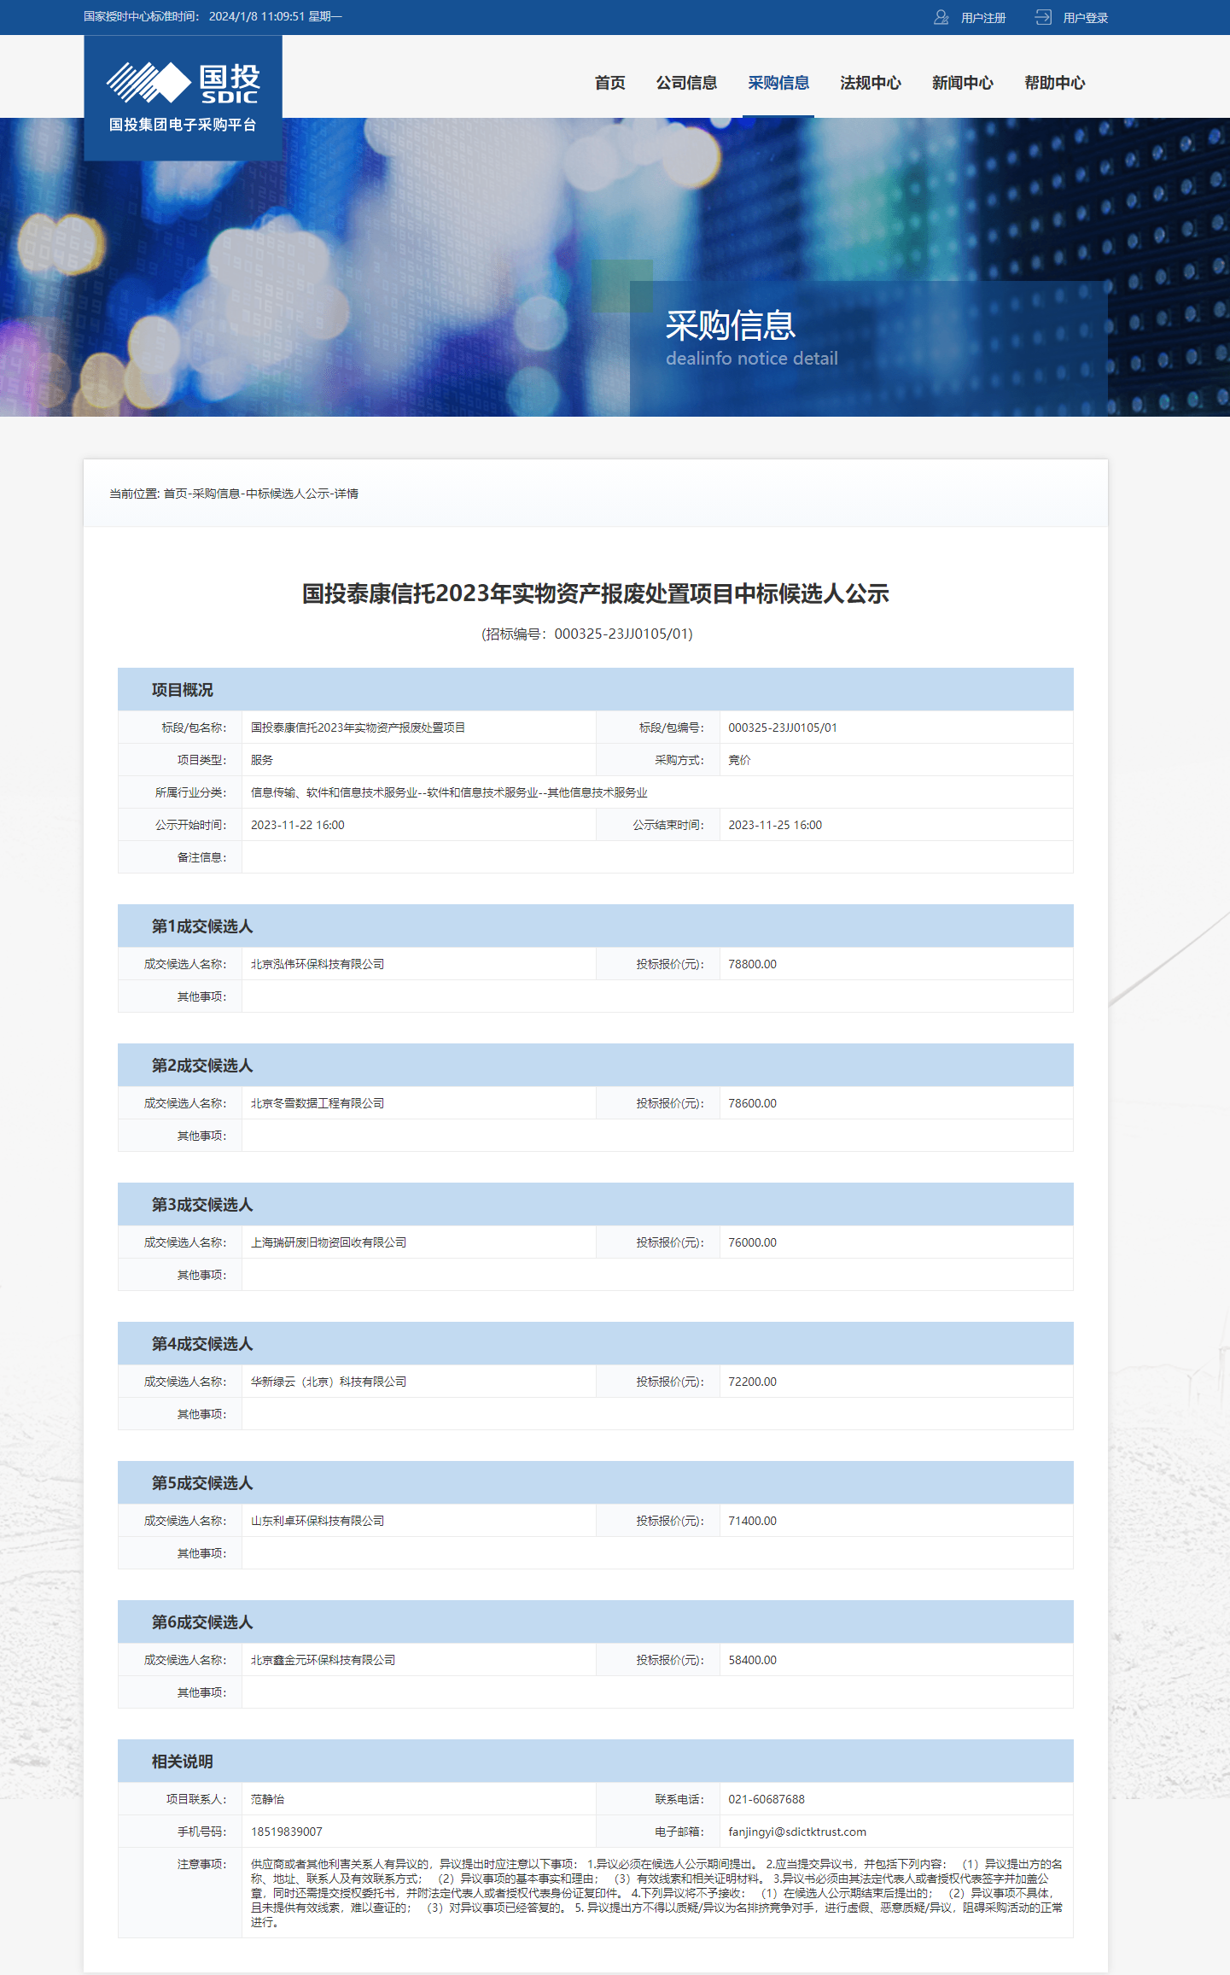Click the email fanjingyi@sdictktrust.com
The image size is (1230, 1975).
pyautogui.click(x=796, y=1832)
